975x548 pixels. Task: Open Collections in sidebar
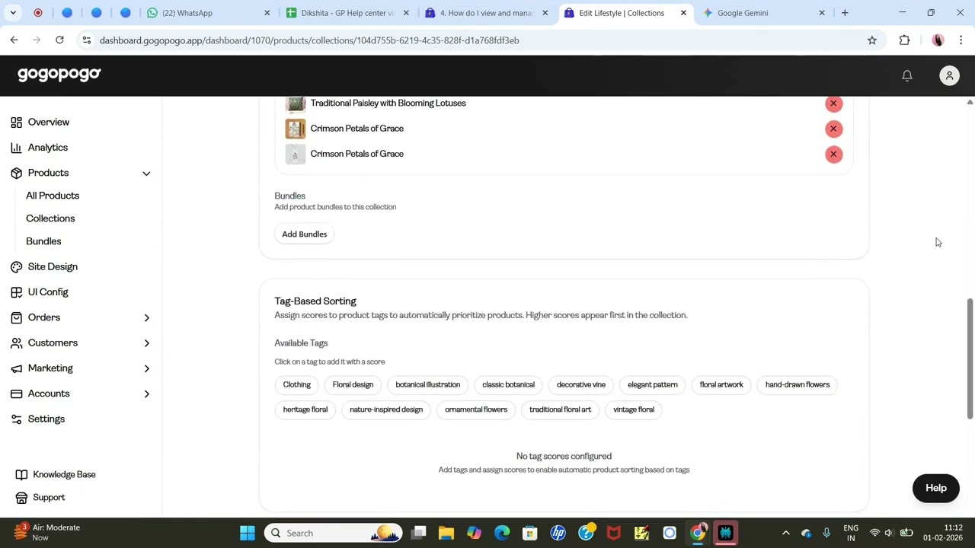[x=50, y=218]
